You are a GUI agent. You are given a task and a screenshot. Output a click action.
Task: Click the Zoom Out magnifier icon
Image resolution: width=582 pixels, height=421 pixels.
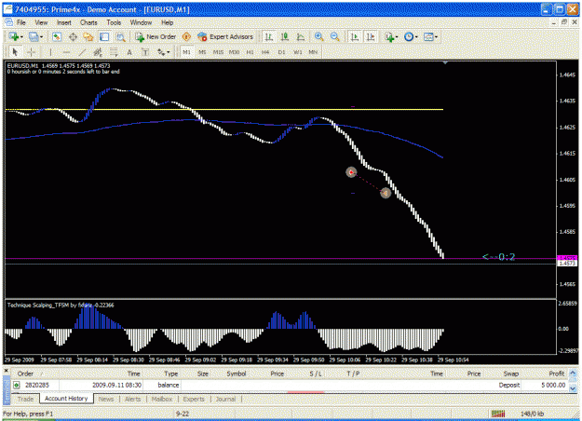point(335,36)
